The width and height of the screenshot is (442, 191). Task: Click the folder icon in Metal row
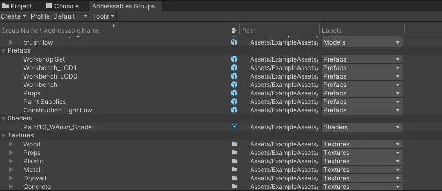[x=234, y=169]
